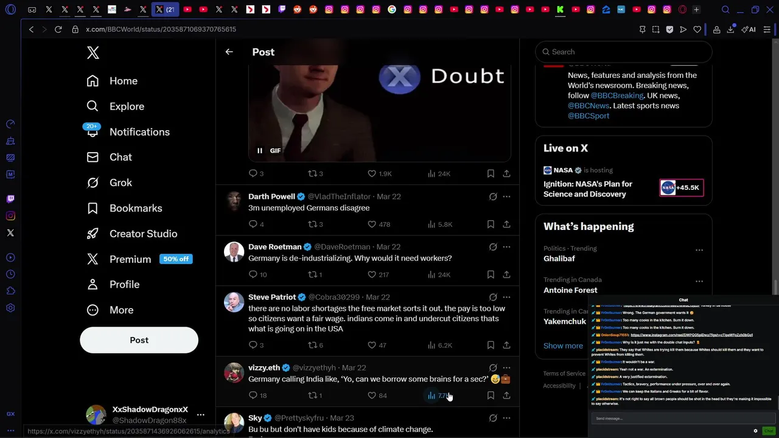Screen dimensions: 779x438
Task: Open Chat in sidebar
Action: click(110, 157)
